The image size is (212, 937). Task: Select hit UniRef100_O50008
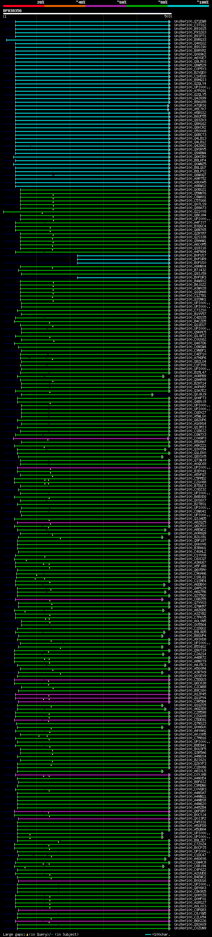(190, 131)
